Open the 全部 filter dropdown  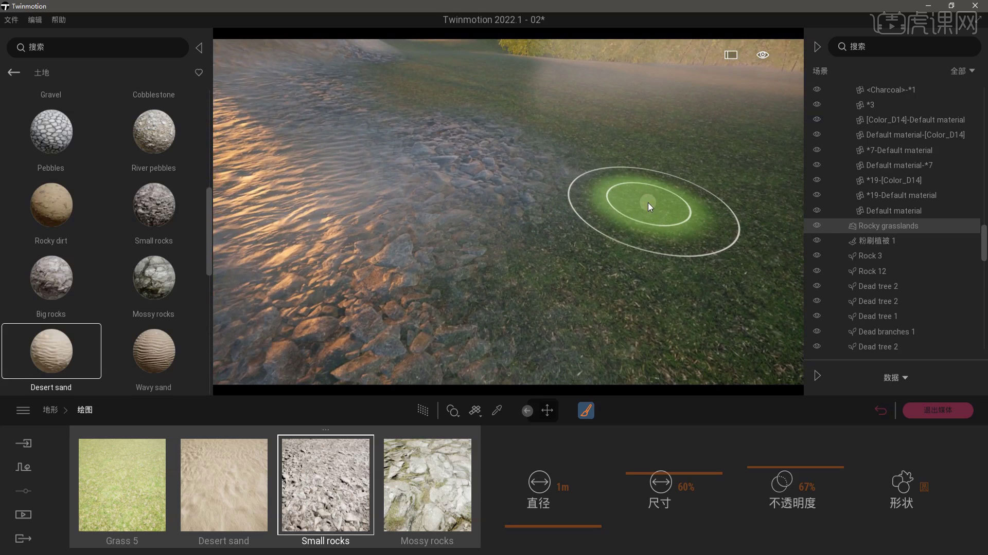click(x=962, y=71)
